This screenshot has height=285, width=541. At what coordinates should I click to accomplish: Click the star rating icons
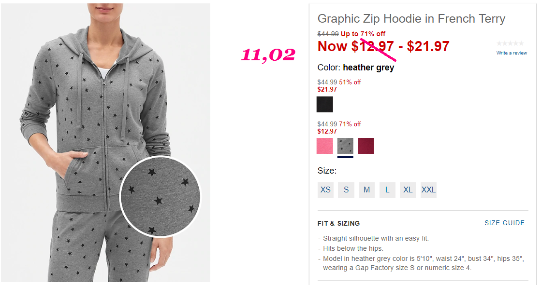tap(510, 43)
